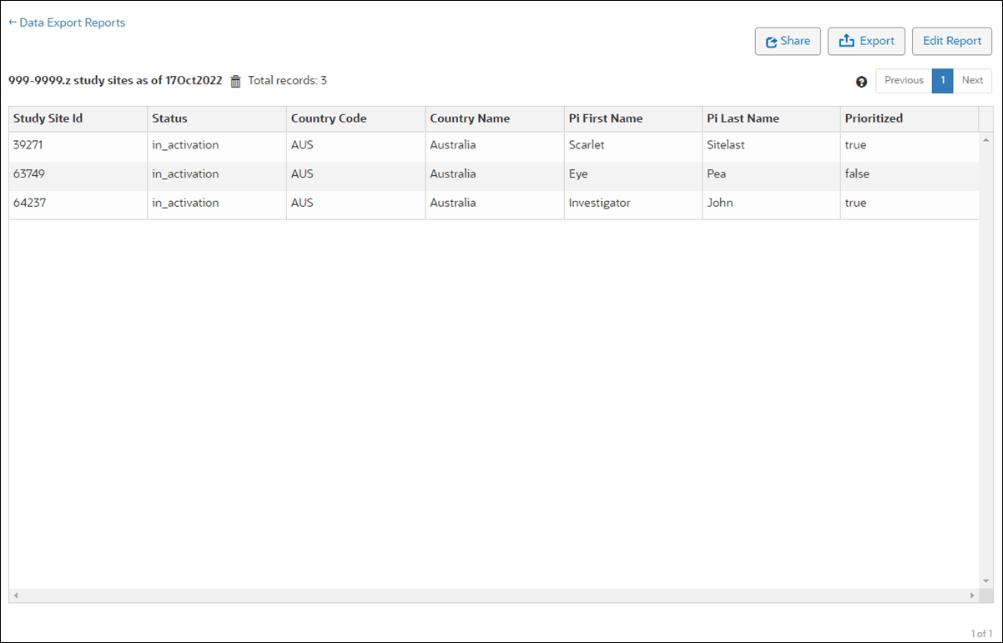
Task: Open the help question mark icon
Action: (x=861, y=81)
